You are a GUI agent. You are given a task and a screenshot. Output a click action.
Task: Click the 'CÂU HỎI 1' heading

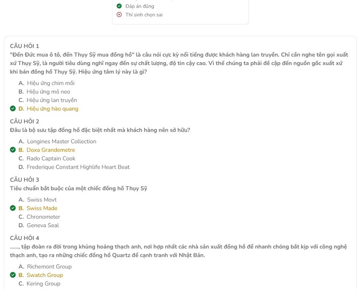pos(24,46)
